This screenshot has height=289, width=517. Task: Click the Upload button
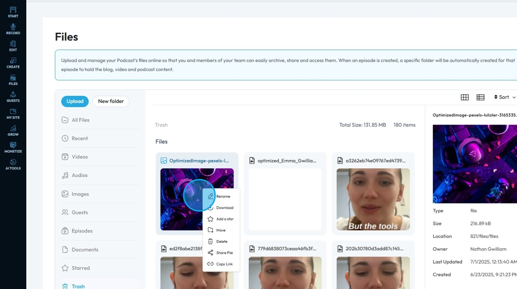point(75,101)
